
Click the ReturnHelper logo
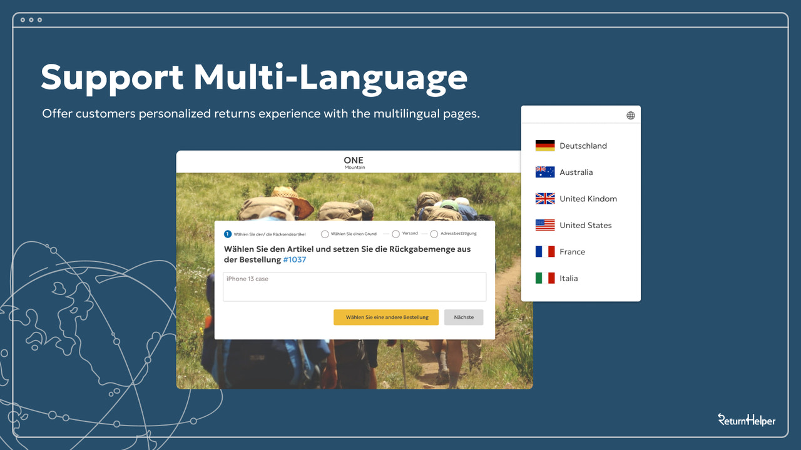pyautogui.click(x=746, y=420)
